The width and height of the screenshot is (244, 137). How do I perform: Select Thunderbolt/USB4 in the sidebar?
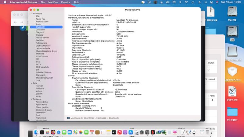click(x=45, y=78)
